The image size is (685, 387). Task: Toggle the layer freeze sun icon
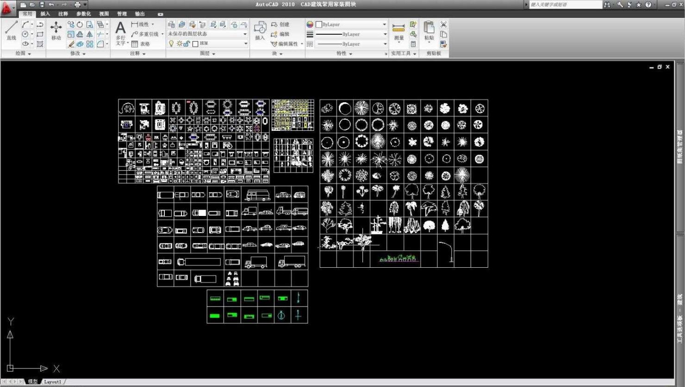pos(179,43)
